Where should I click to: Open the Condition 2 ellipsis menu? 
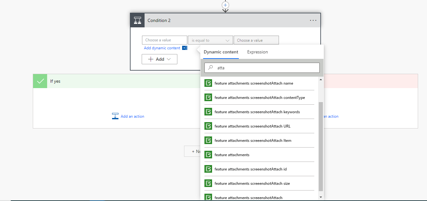pyautogui.click(x=313, y=20)
